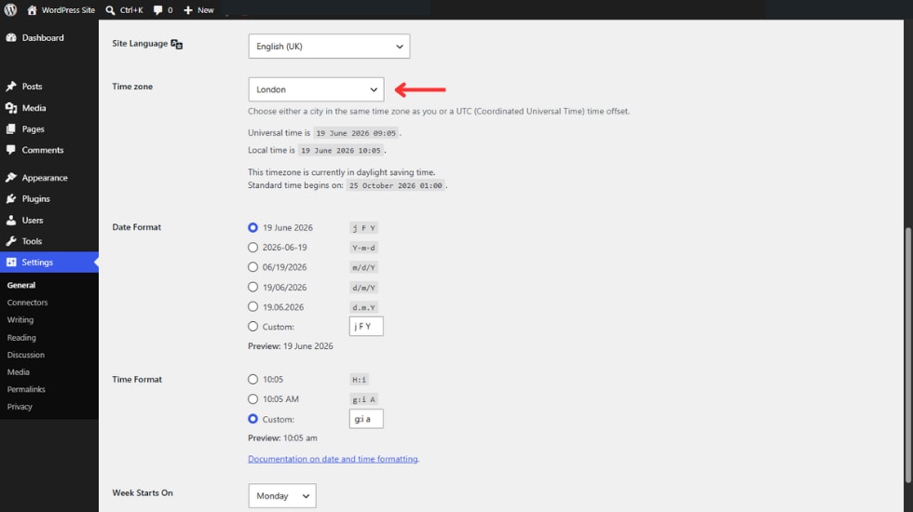
Task: Go to Appearance menu label
Action: [45, 178]
